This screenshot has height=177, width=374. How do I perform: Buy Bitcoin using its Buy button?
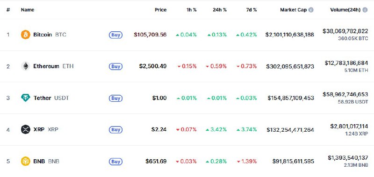tap(115, 35)
